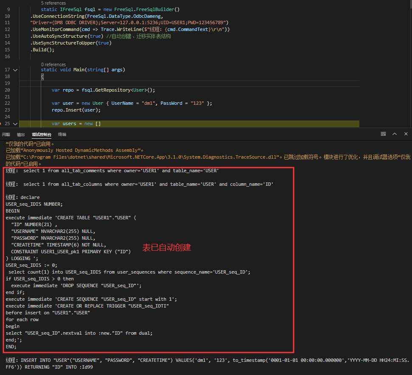This screenshot has width=412, height=375.
Task: Click '.UseSyncStructureToUpper' on line 14
Action: 63,43
